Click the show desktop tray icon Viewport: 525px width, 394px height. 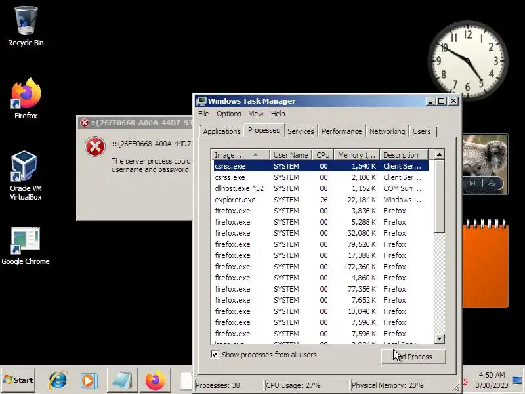(517, 381)
